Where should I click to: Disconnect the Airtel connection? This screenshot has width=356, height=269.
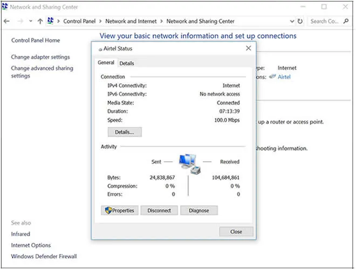point(159,210)
